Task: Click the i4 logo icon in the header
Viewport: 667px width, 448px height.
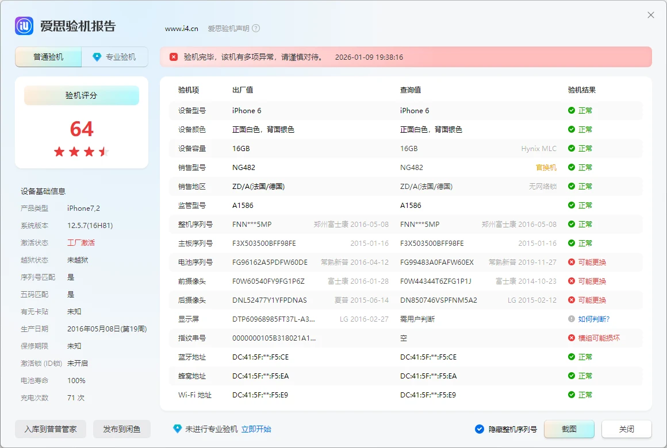Action: tap(25, 26)
